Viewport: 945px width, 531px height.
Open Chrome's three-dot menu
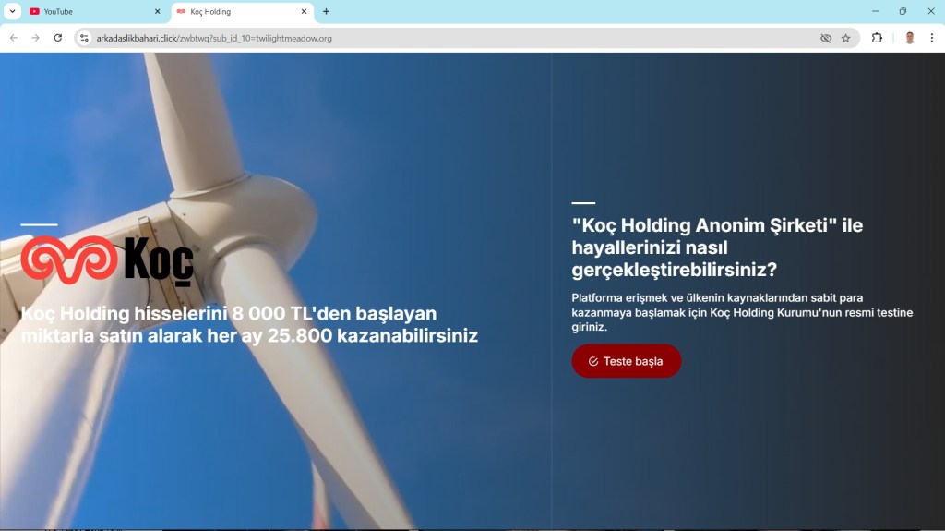pyautogui.click(x=931, y=38)
